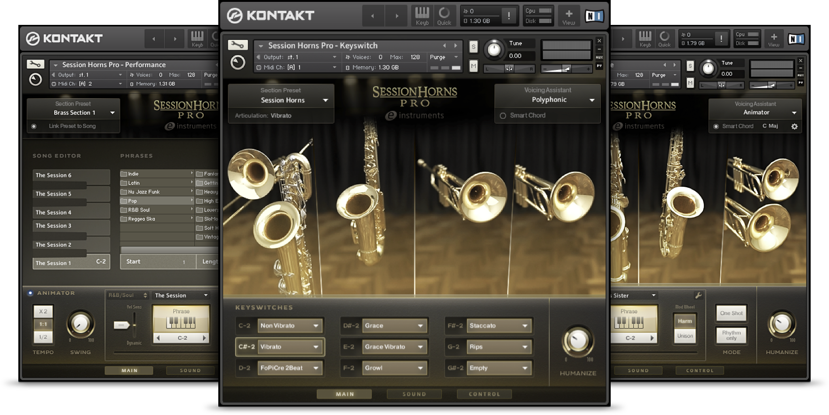The image size is (829, 415).
Task: Click the Kontakt logo in the center window
Action: pyautogui.click(x=271, y=15)
